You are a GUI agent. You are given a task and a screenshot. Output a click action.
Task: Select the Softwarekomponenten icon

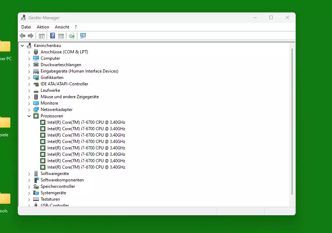pos(36,180)
